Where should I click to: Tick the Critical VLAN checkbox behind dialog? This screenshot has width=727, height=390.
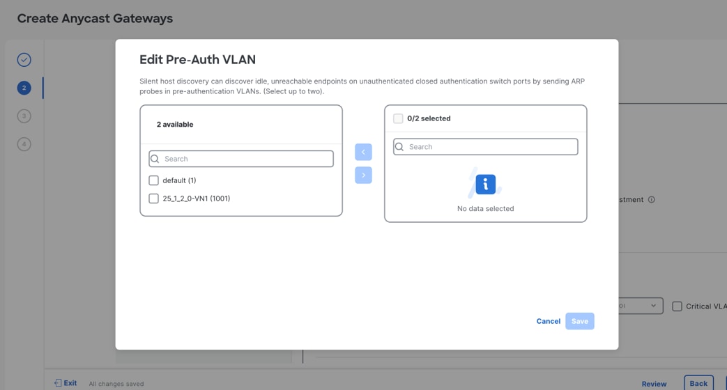tap(677, 306)
